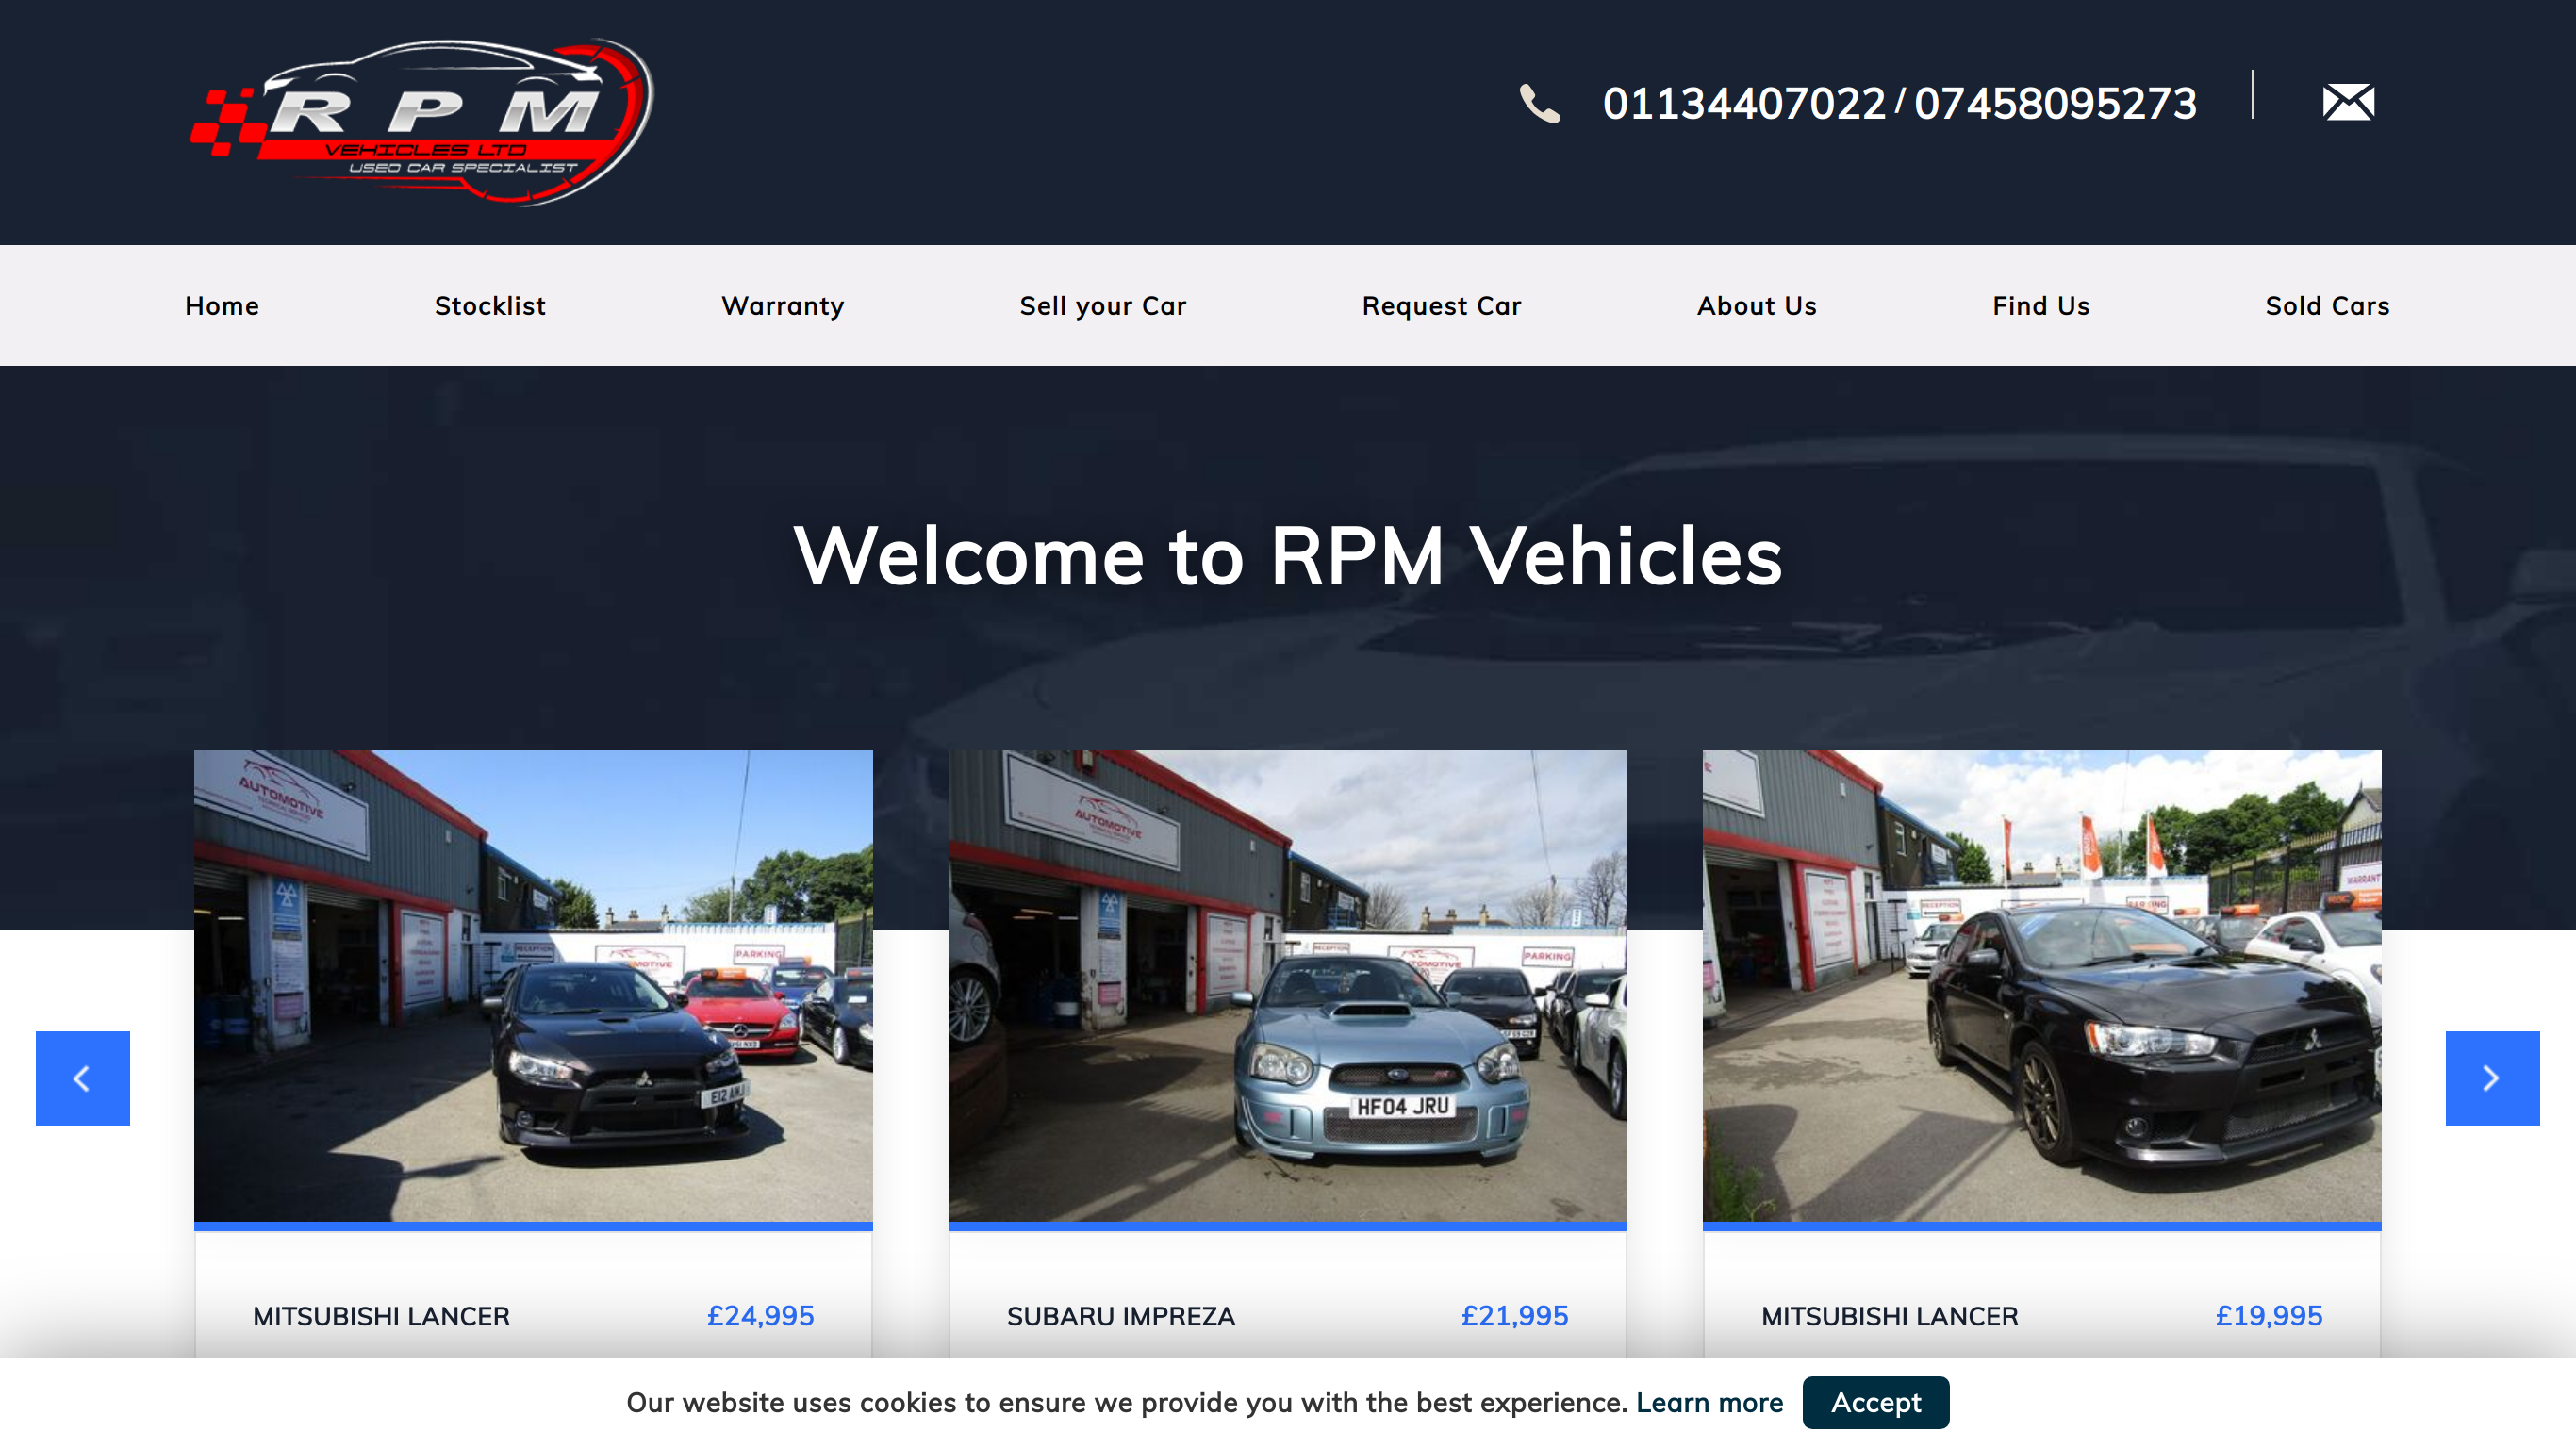Open the Stocklist menu item
This screenshot has height=1448, width=2576.
pos(490,306)
